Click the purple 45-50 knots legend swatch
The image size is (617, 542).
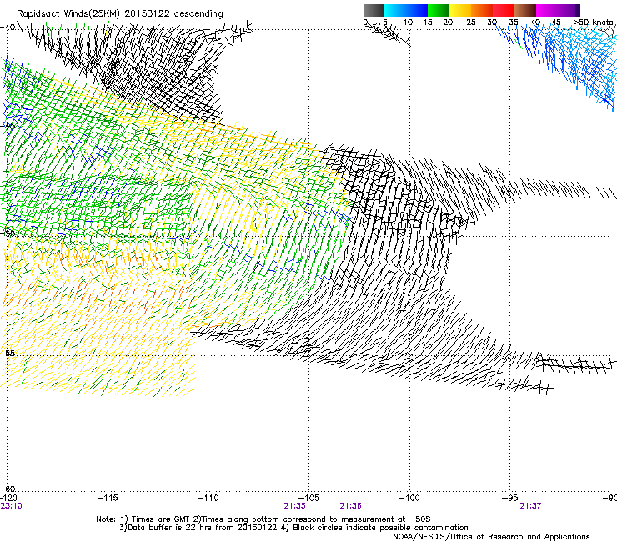[x=569, y=10]
